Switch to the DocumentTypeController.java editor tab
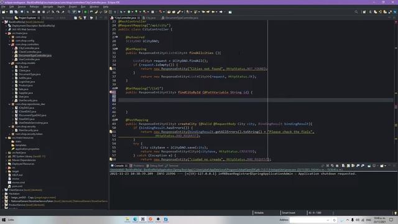 click(x=182, y=18)
